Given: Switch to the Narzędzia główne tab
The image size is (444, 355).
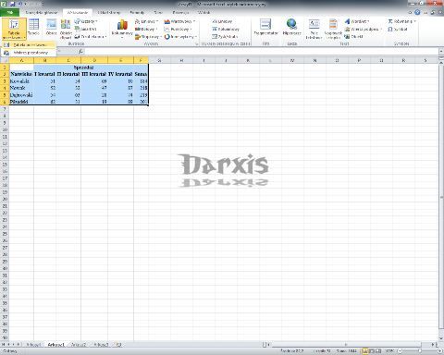Looking at the screenshot, I should click(x=42, y=12).
